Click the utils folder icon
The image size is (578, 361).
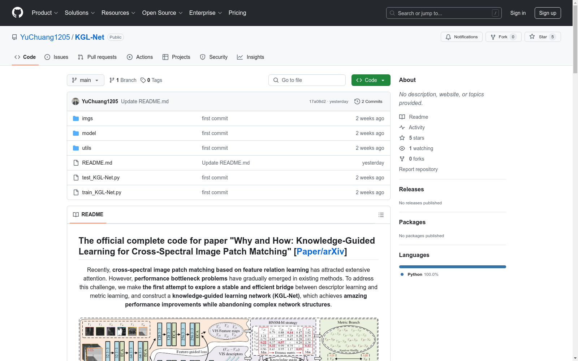tap(76, 148)
